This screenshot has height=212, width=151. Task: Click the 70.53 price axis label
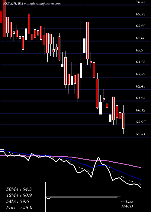141,2
